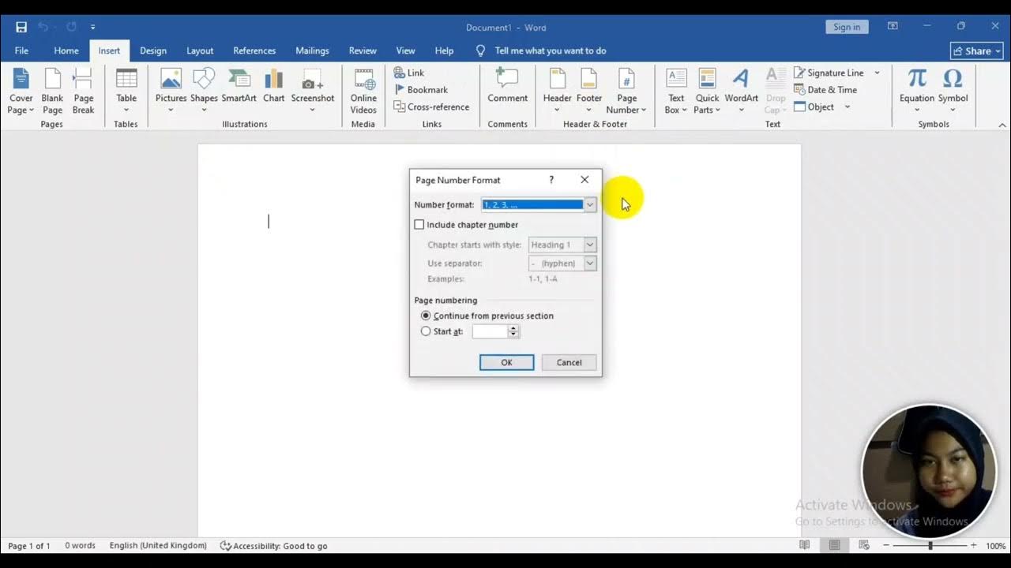The width and height of the screenshot is (1011, 568).
Task: Open Quick Parts gallery
Action: tap(707, 92)
